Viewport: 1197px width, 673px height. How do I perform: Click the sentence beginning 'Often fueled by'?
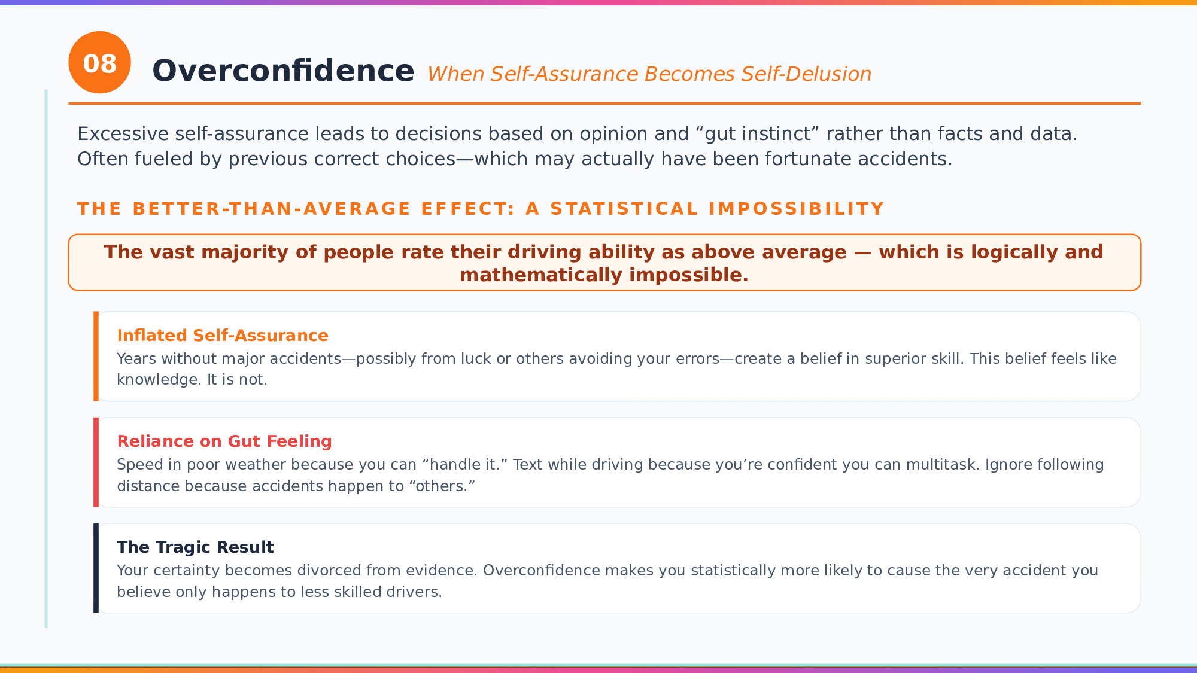(x=514, y=159)
